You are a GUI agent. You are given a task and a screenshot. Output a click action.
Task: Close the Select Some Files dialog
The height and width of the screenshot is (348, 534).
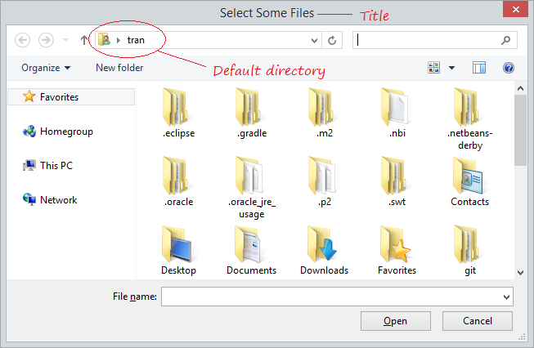pyautogui.click(x=515, y=9)
